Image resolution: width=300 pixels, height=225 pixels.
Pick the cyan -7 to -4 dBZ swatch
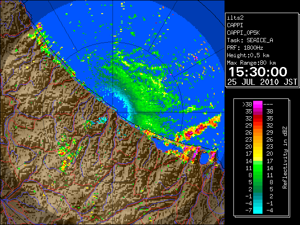pyautogui.click(x=258, y=210)
